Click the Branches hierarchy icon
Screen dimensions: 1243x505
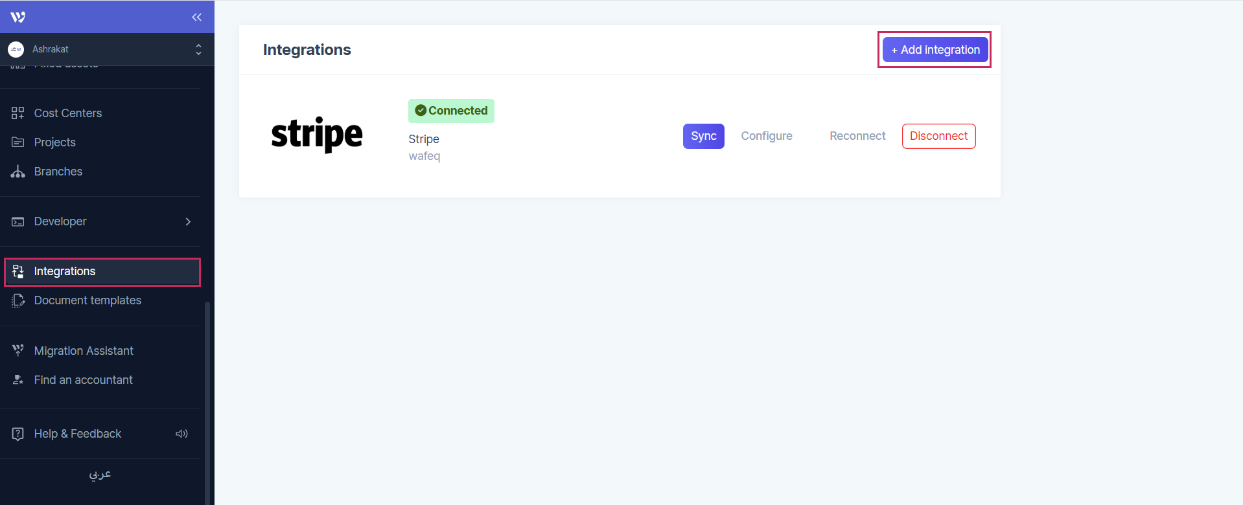(18, 172)
